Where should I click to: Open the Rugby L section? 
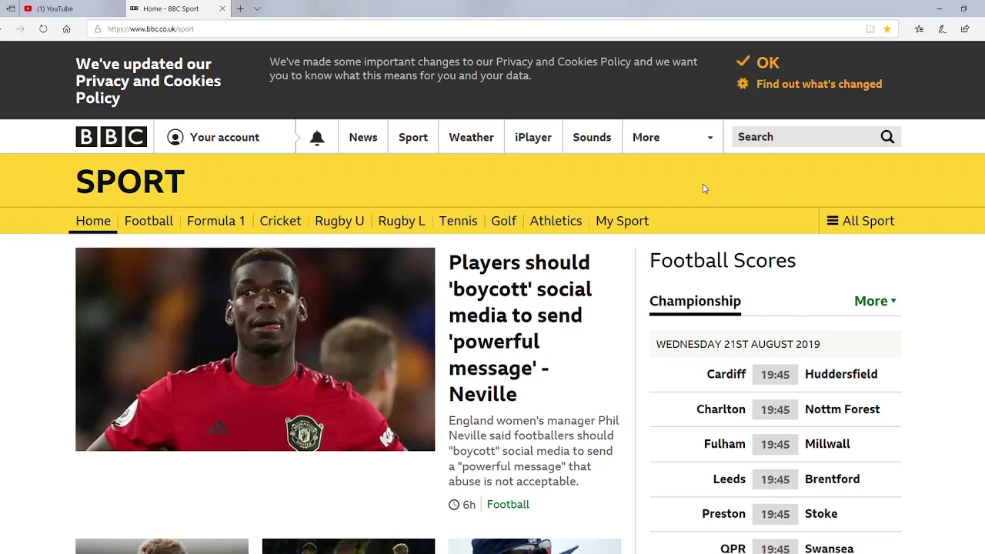402,221
